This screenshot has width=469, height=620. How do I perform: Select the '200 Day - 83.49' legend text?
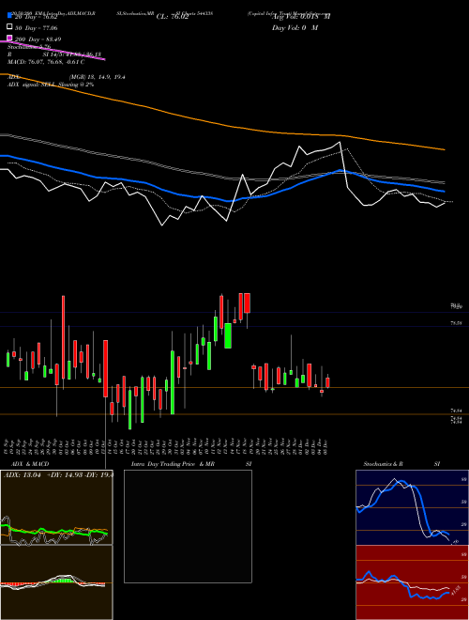[x=38, y=39]
